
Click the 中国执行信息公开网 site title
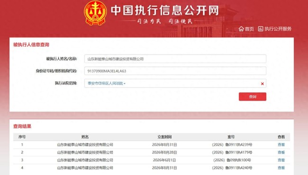(x=164, y=10)
